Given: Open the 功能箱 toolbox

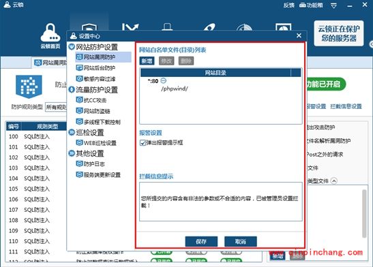Looking at the screenshot, I should point(311,5).
